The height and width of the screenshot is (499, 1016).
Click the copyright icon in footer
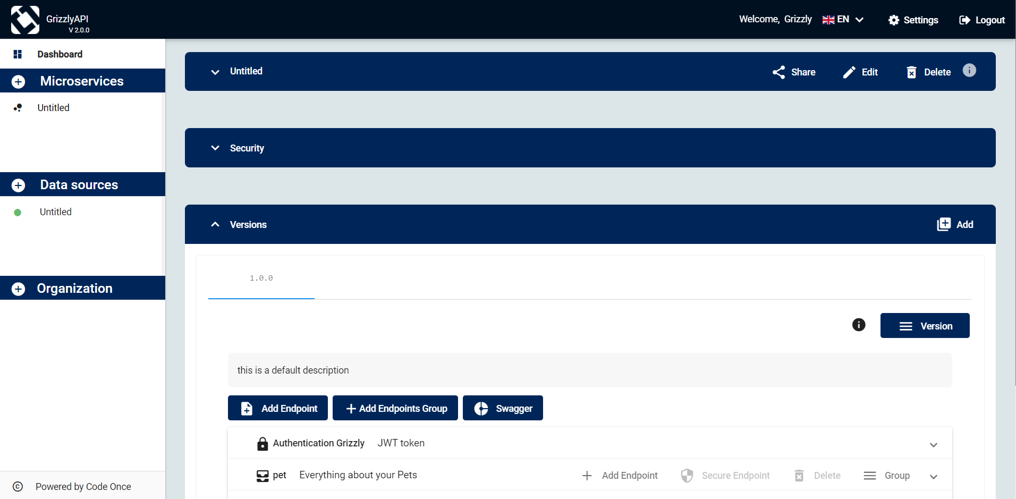tap(18, 487)
